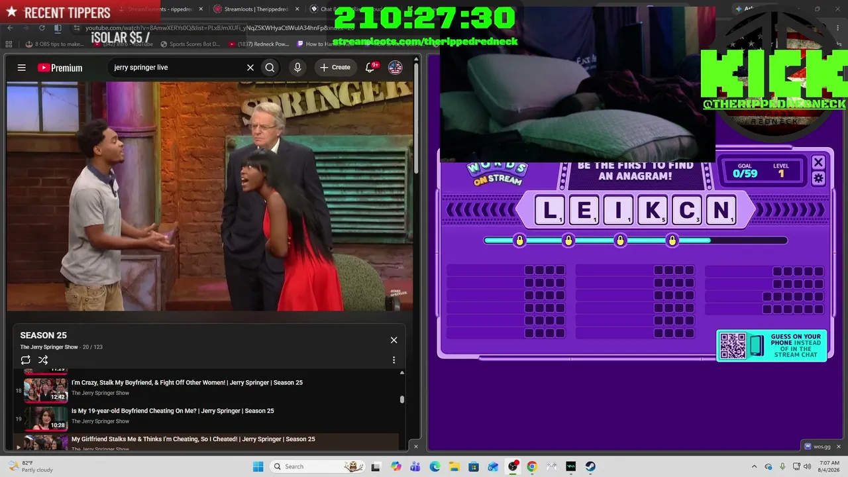This screenshot has width=848, height=477.
Task: Open the YouTube Create menu
Action: tap(335, 68)
